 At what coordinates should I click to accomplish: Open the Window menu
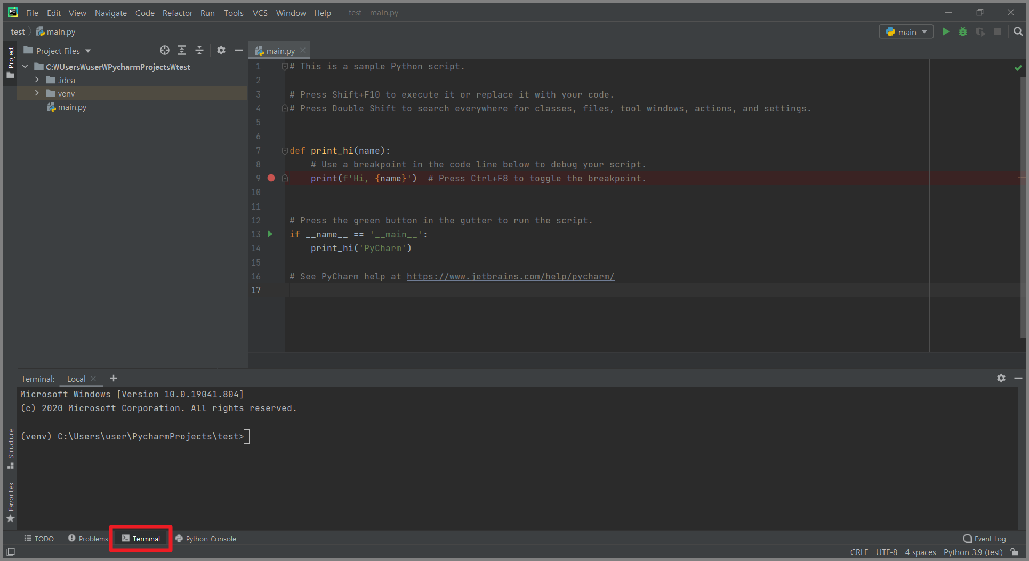pos(291,13)
